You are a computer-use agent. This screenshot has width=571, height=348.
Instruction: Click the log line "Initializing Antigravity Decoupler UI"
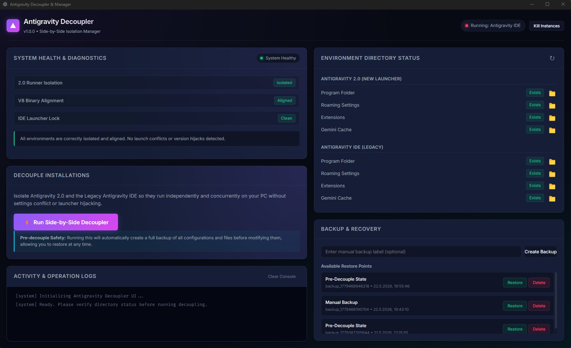click(x=79, y=296)
